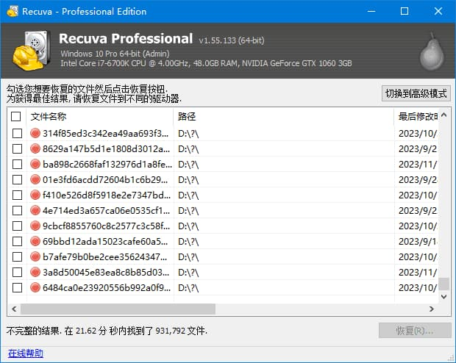
Task: Click the horizontal scrollbar left arrow
Action: pyautogui.click(x=14, y=309)
